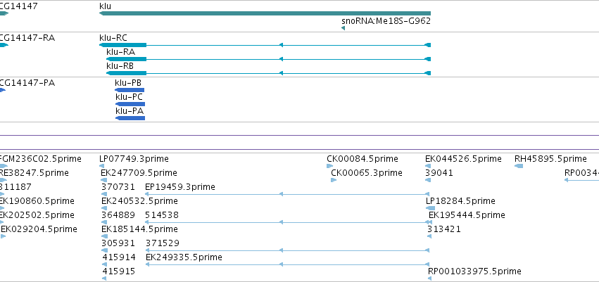Click the RP001033975.5prime EST arrow
Image resolution: width=599 pixels, height=282 pixels.
[x=430, y=279]
